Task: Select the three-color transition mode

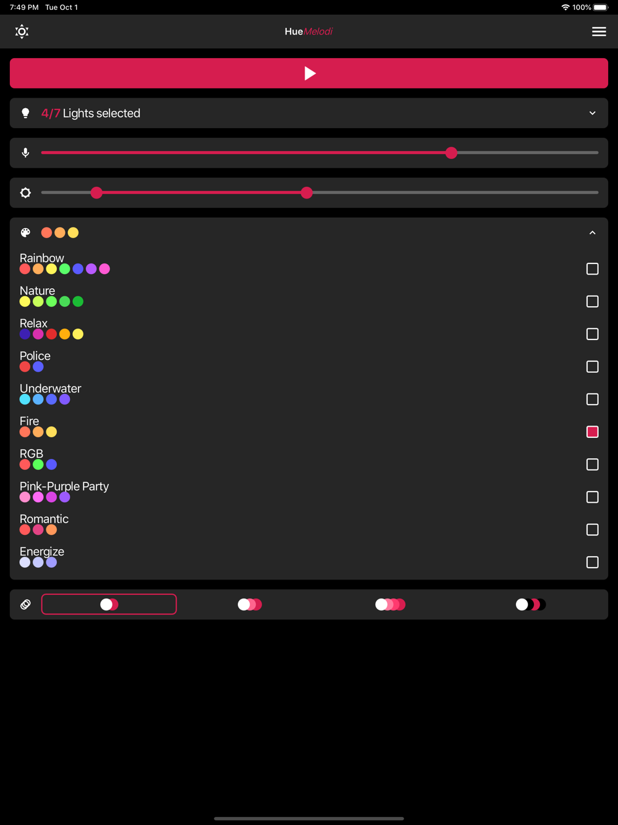Action: (x=390, y=604)
